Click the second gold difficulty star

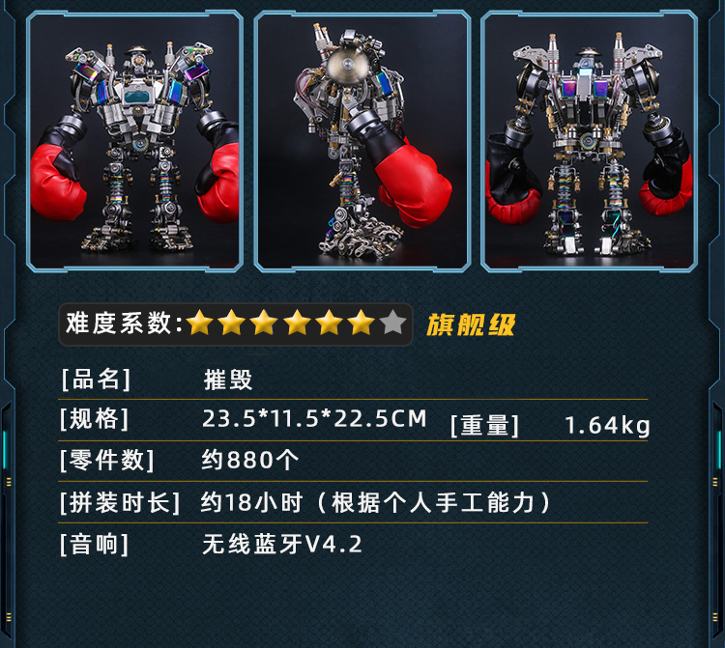[x=232, y=323]
